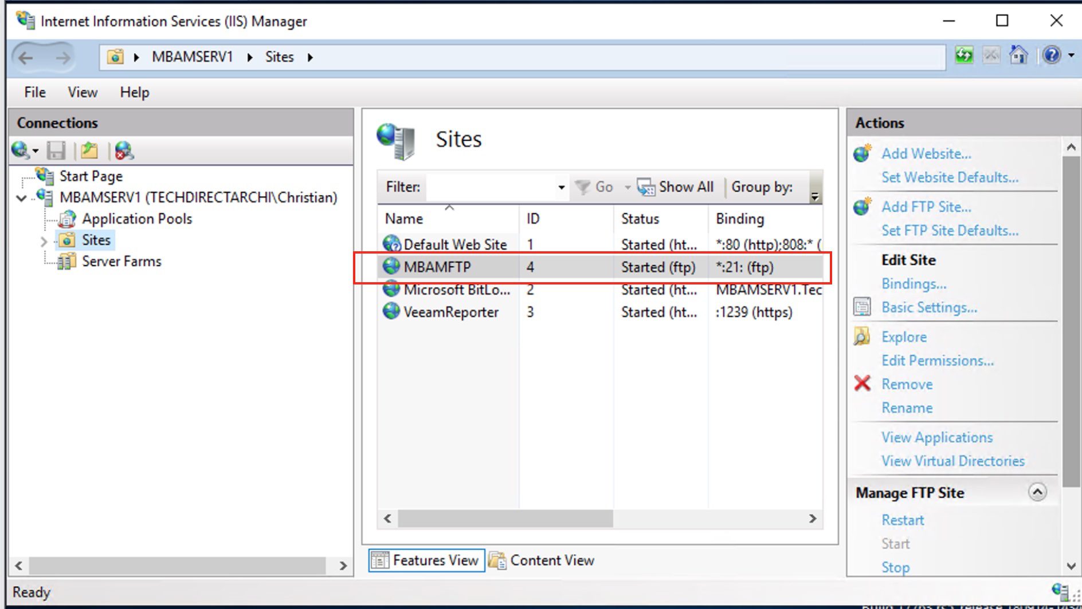Click Set FTP Site Defaults... link
The image size is (1082, 609).
coord(950,231)
